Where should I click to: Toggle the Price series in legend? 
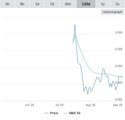click(x=54, y=113)
